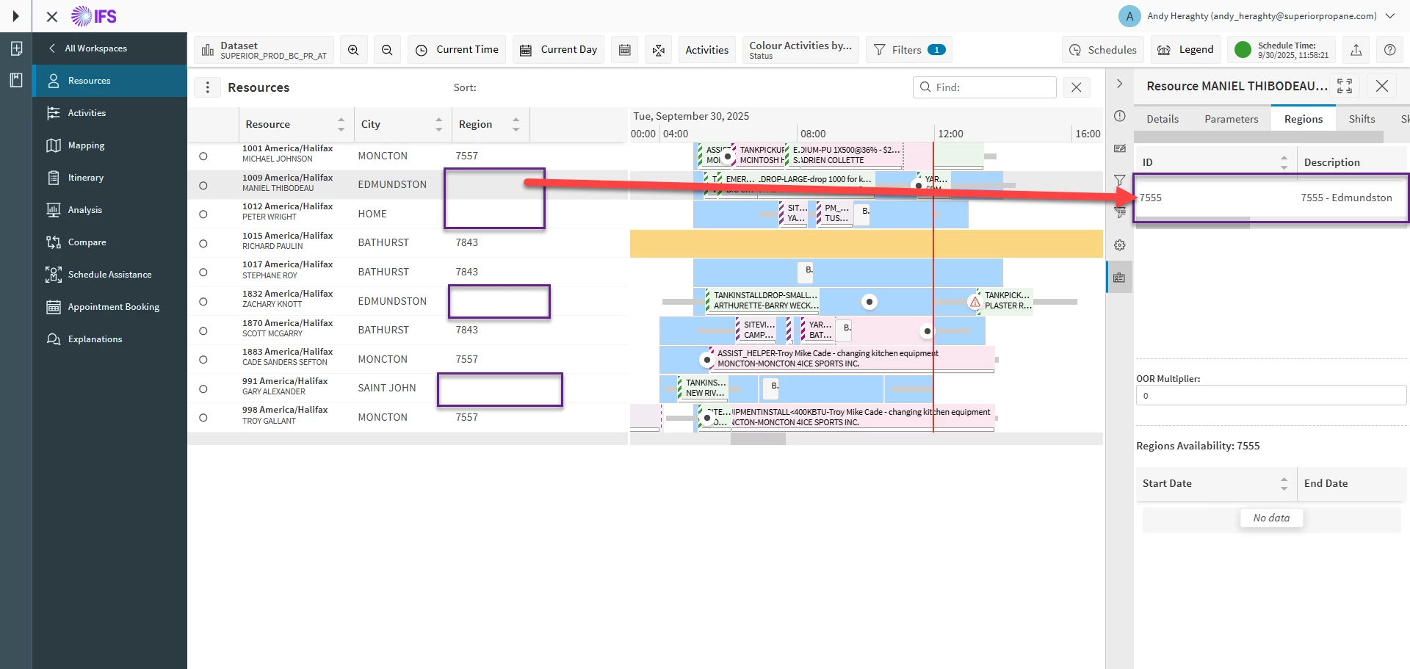Open the Dataset selector

click(264, 50)
